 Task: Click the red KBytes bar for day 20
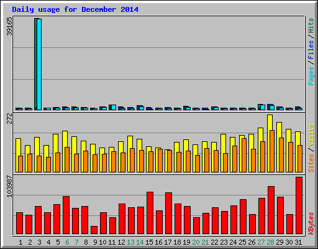click(x=196, y=226)
